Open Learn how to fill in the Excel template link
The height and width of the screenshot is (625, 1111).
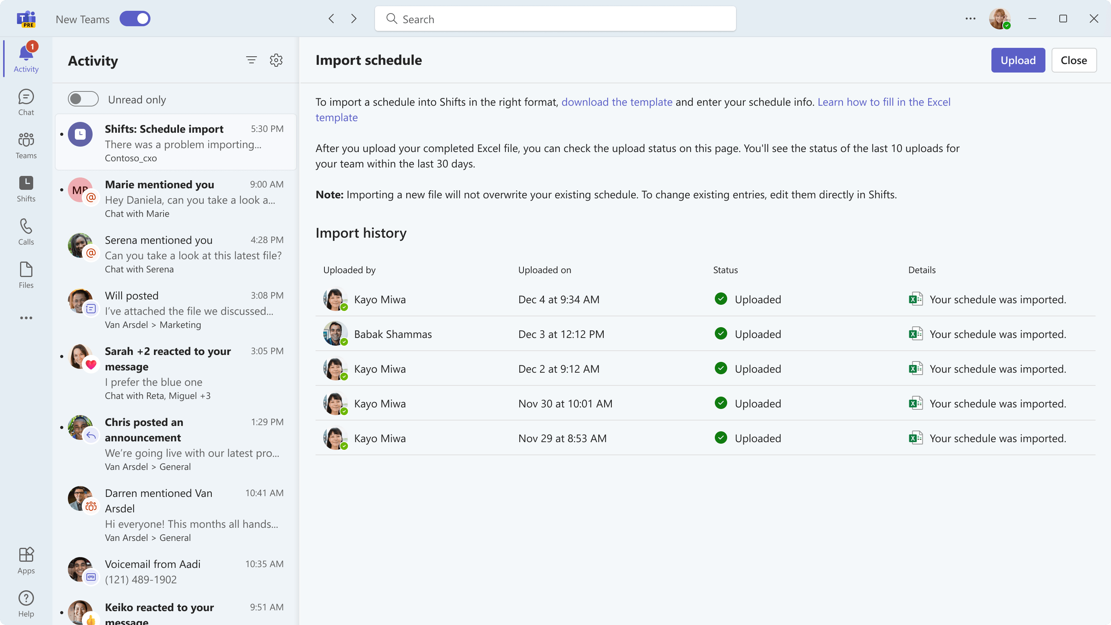click(x=633, y=110)
